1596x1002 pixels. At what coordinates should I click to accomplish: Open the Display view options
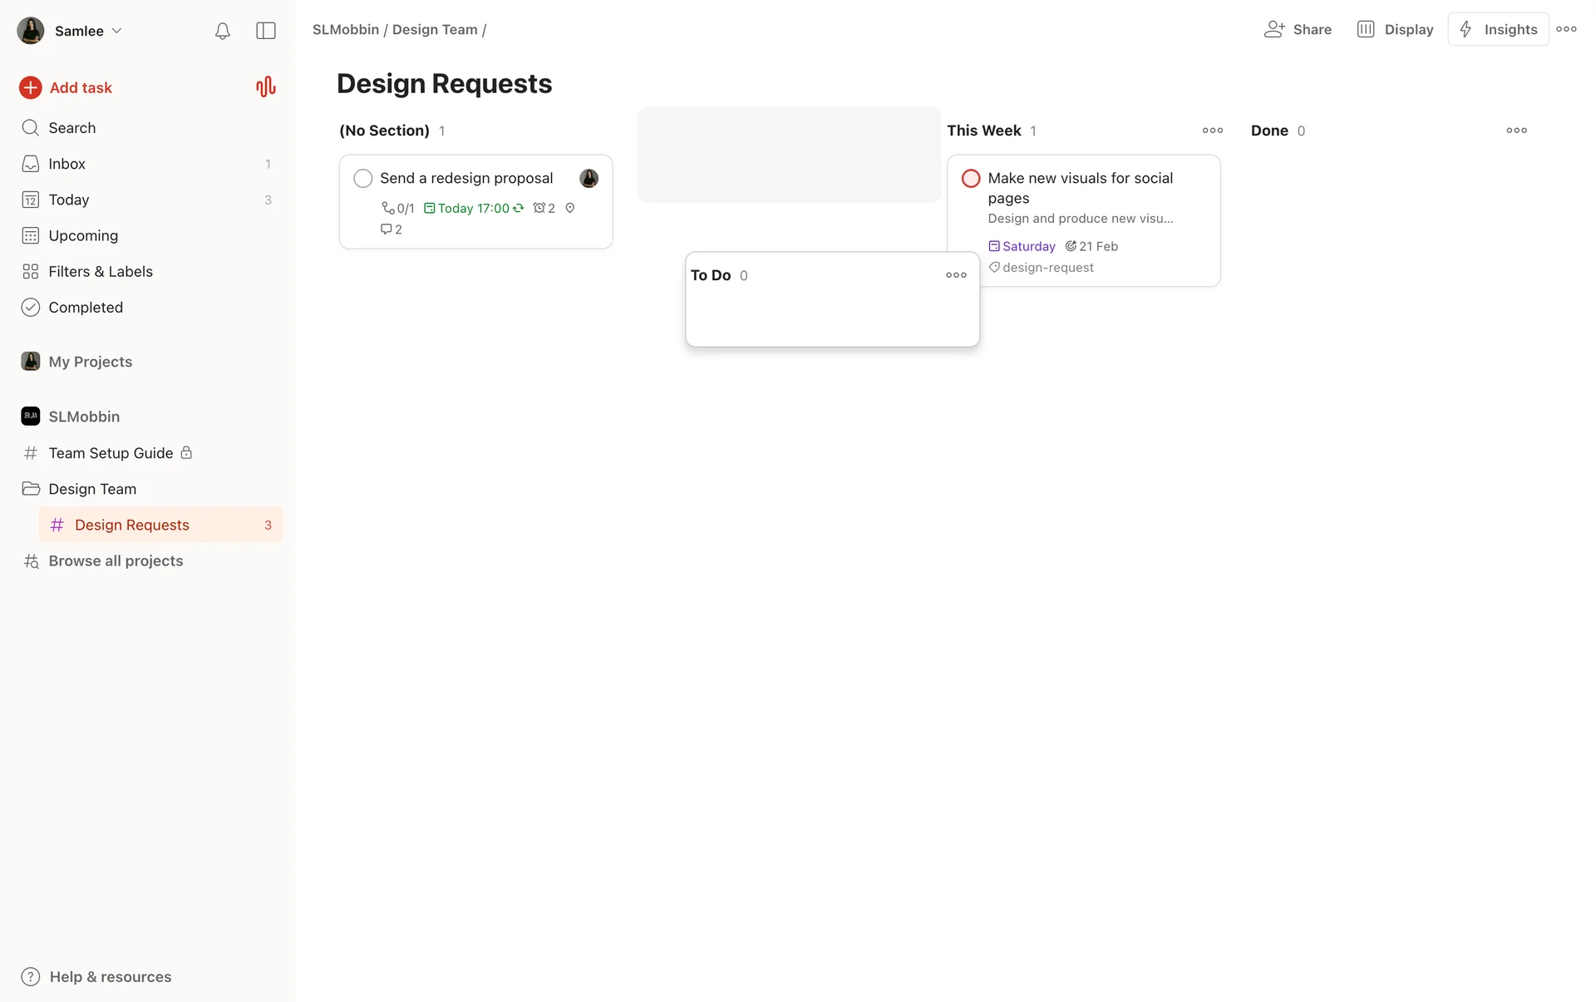[1396, 29]
